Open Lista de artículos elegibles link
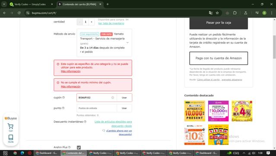This screenshot has height=156, width=276. pyautogui.click(x=113, y=124)
